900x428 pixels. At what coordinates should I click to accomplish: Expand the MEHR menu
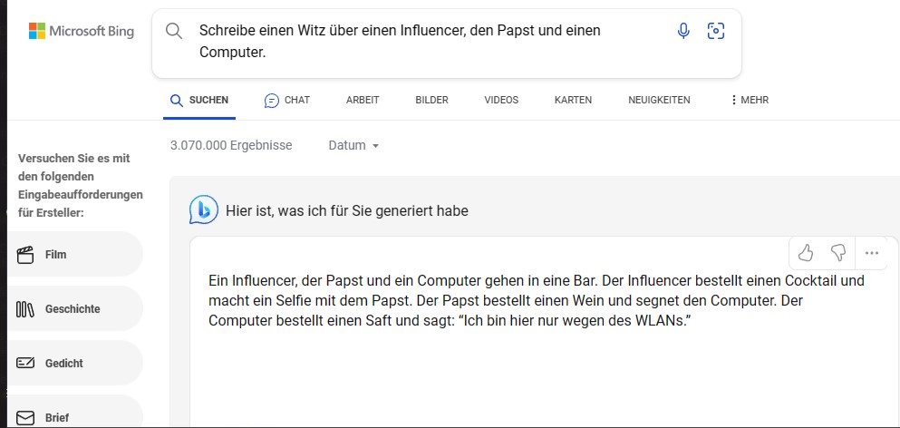coord(749,100)
